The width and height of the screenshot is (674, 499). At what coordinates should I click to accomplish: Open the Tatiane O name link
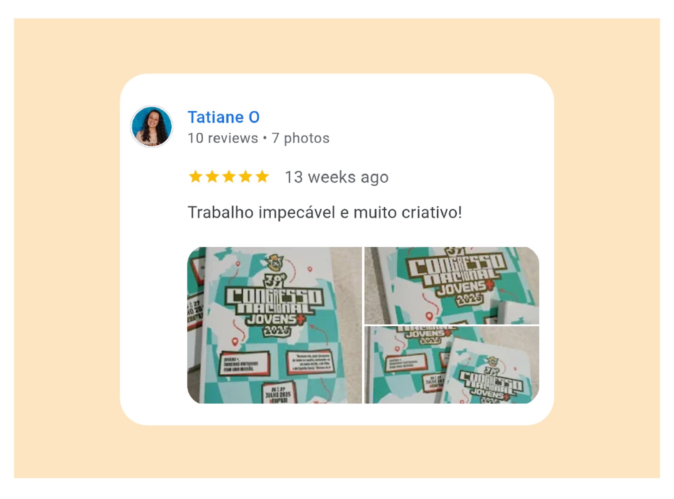coord(224,117)
